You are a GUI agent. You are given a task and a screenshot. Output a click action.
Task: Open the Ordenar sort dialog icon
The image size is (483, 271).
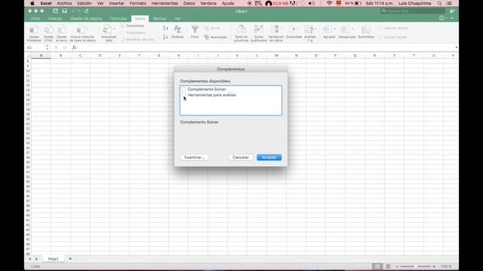pyautogui.click(x=177, y=29)
